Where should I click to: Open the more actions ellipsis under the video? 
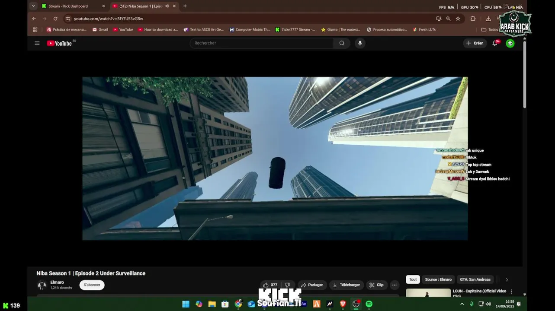click(x=394, y=285)
